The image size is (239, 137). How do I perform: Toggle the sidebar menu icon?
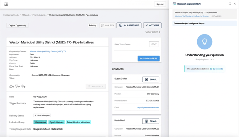pyautogui.click(x=6, y=4)
